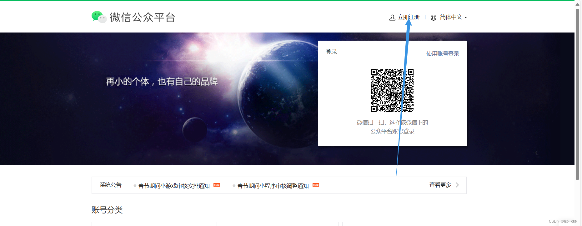582x226 pixels.
Task: Click the 微信公众平台 title text
Action: [x=142, y=17]
